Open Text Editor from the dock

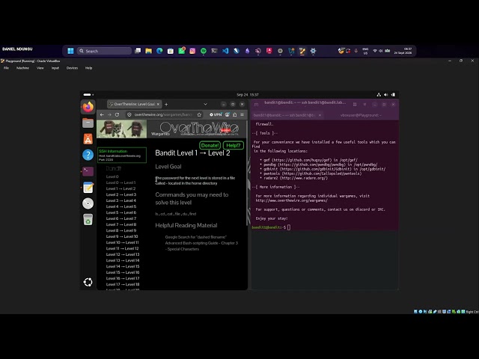click(88, 188)
